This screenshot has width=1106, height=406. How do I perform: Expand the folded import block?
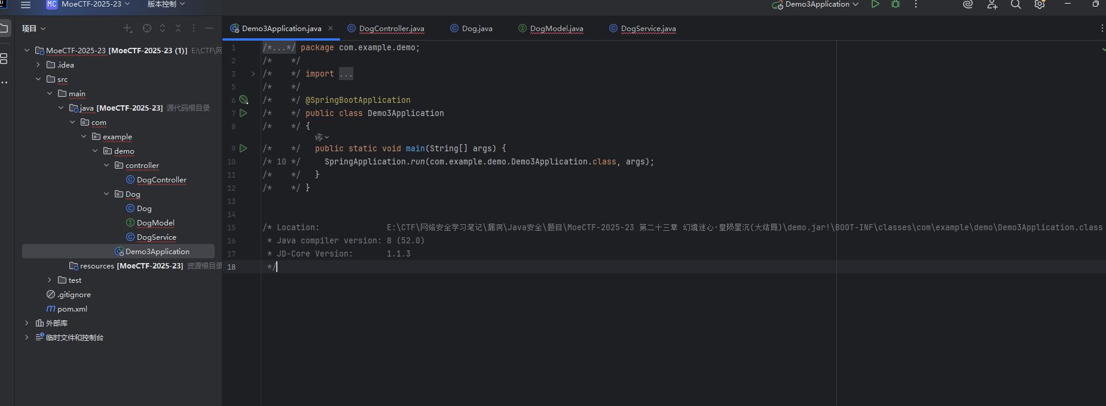[253, 74]
